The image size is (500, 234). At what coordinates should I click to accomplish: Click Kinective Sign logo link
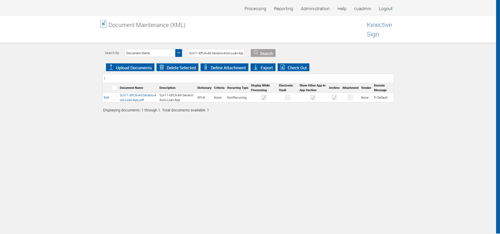[x=379, y=30]
